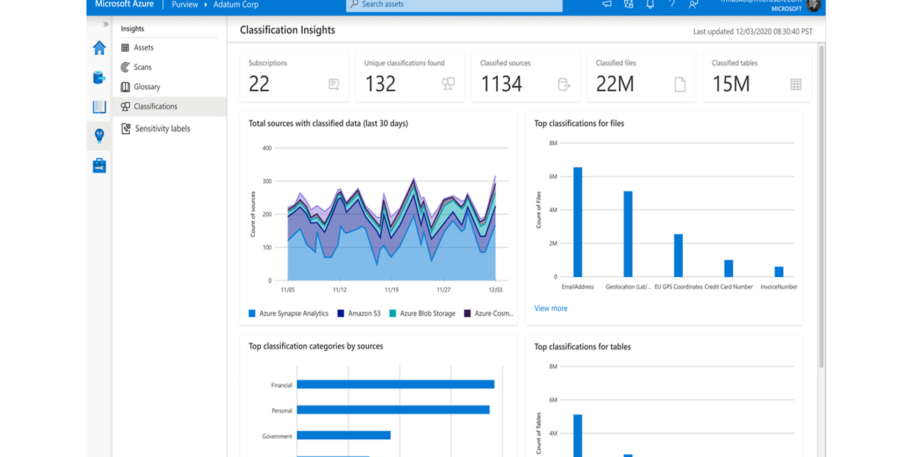The width and height of the screenshot is (914, 457).
Task: Toggle Azure Blob Storage legend swatch
Action: (x=392, y=313)
